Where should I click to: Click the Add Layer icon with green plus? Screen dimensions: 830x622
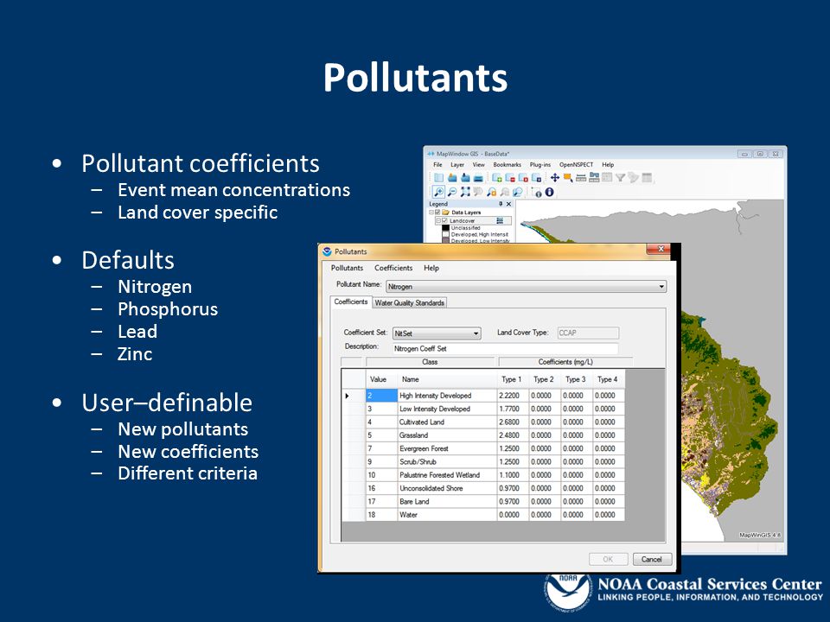click(x=496, y=178)
